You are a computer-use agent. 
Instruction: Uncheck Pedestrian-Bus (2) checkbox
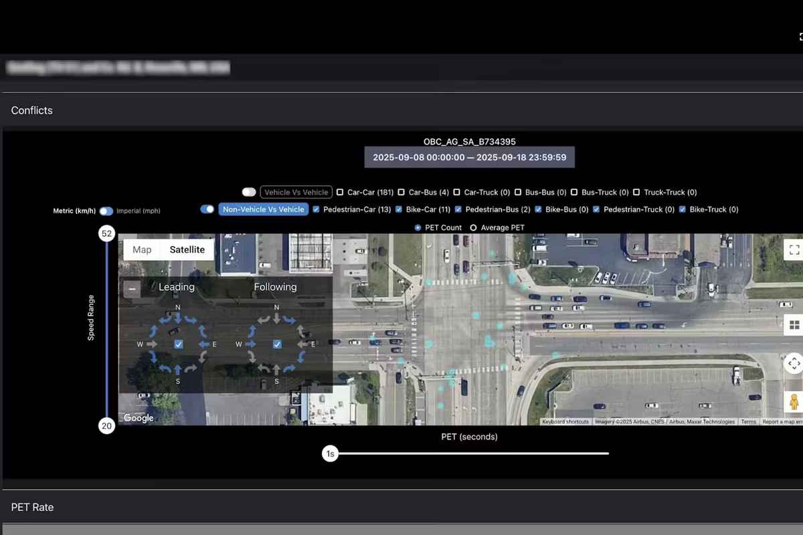point(458,209)
